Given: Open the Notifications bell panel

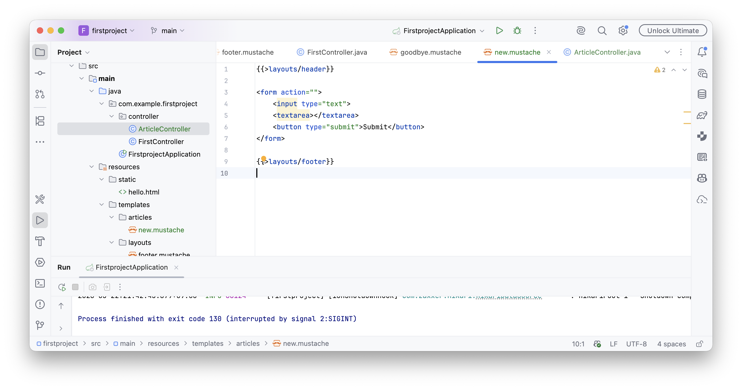Looking at the screenshot, I should tap(702, 52).
